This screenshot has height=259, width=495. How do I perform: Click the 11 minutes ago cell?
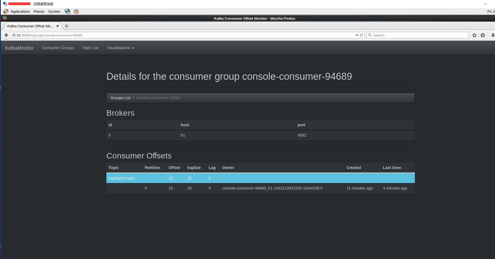(x=360, y=188)
